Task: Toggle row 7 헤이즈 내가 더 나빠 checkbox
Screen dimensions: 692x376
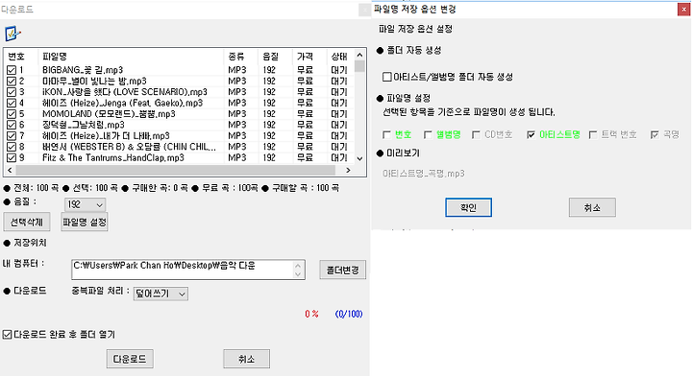Action: (x=12, y=136)
